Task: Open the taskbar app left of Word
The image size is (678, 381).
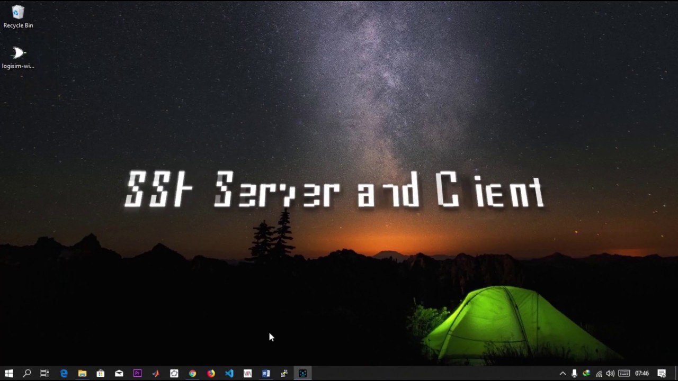Action: pyautogui.click(x=247, y=374)
